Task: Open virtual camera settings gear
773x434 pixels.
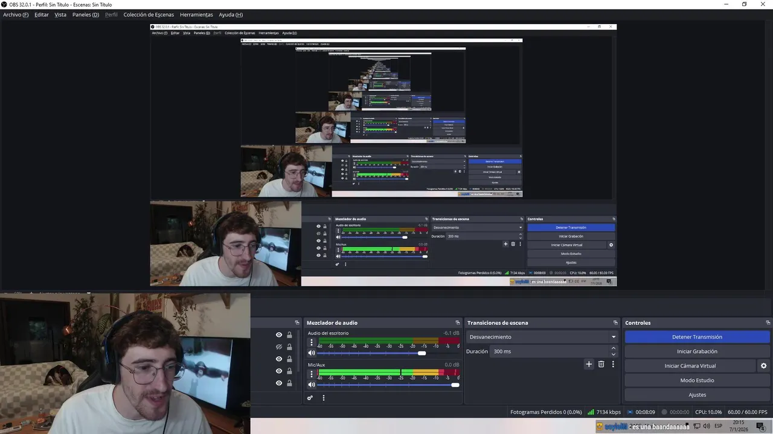Action: [x=763, y=366]
